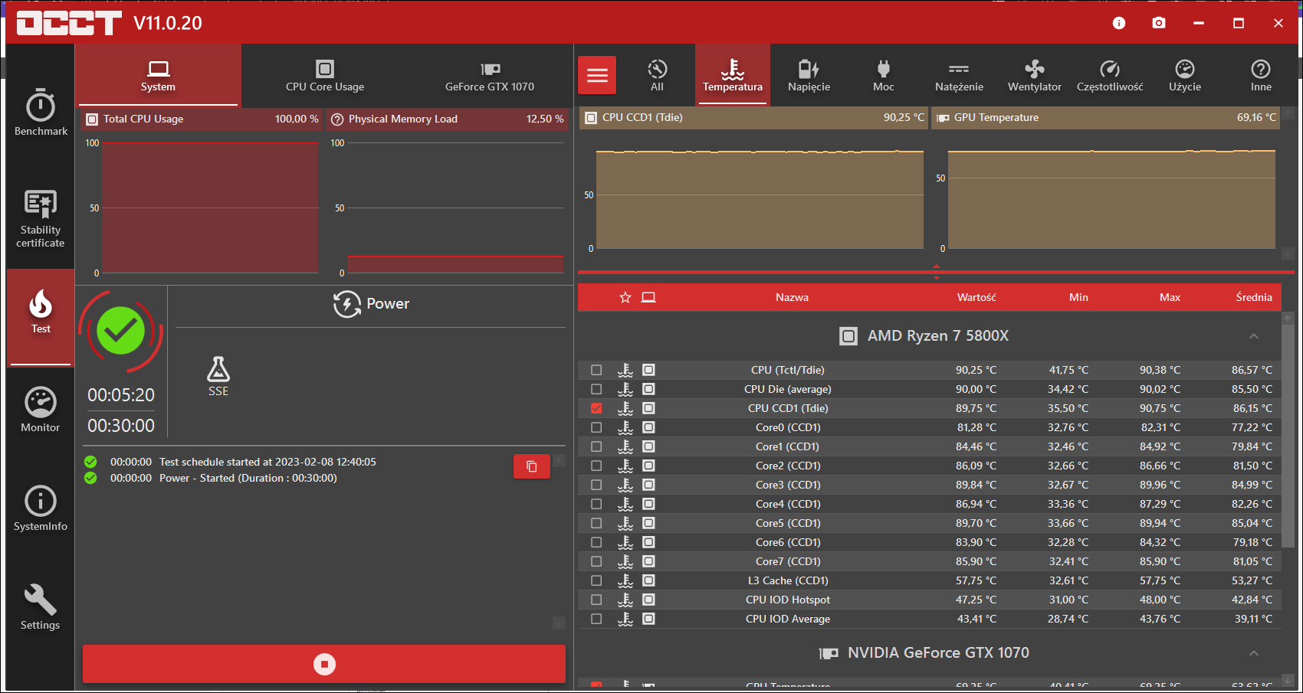Click the favorites star column header
Screen dimensions: 1303x693
click(625, 297)
